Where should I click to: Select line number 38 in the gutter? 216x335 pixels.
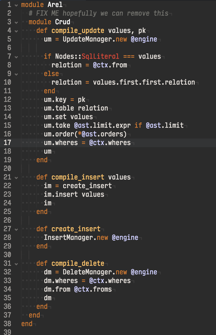(x=7, y=324)
